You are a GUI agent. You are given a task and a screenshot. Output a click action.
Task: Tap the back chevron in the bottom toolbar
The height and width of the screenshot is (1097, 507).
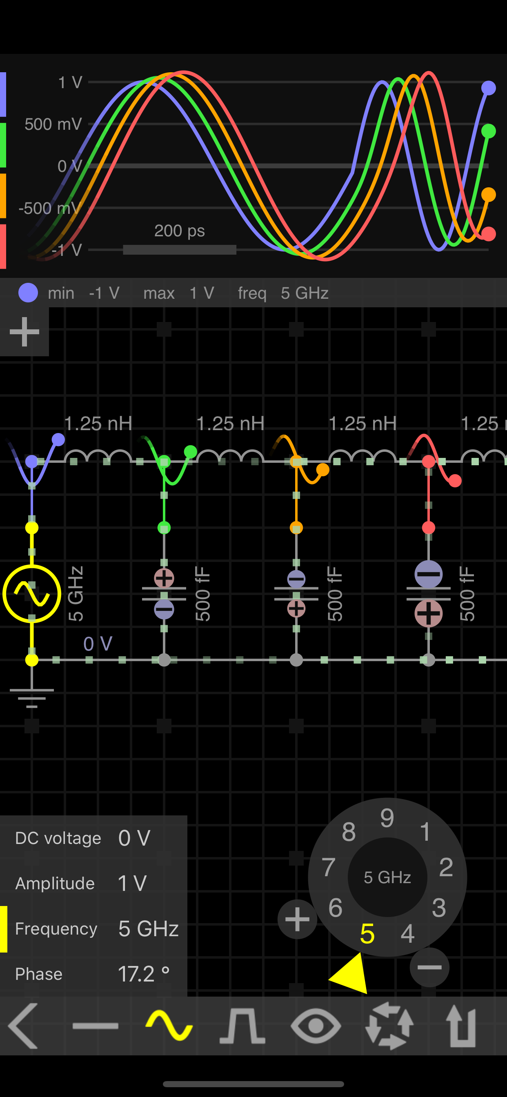click(x=23, y=1026)
